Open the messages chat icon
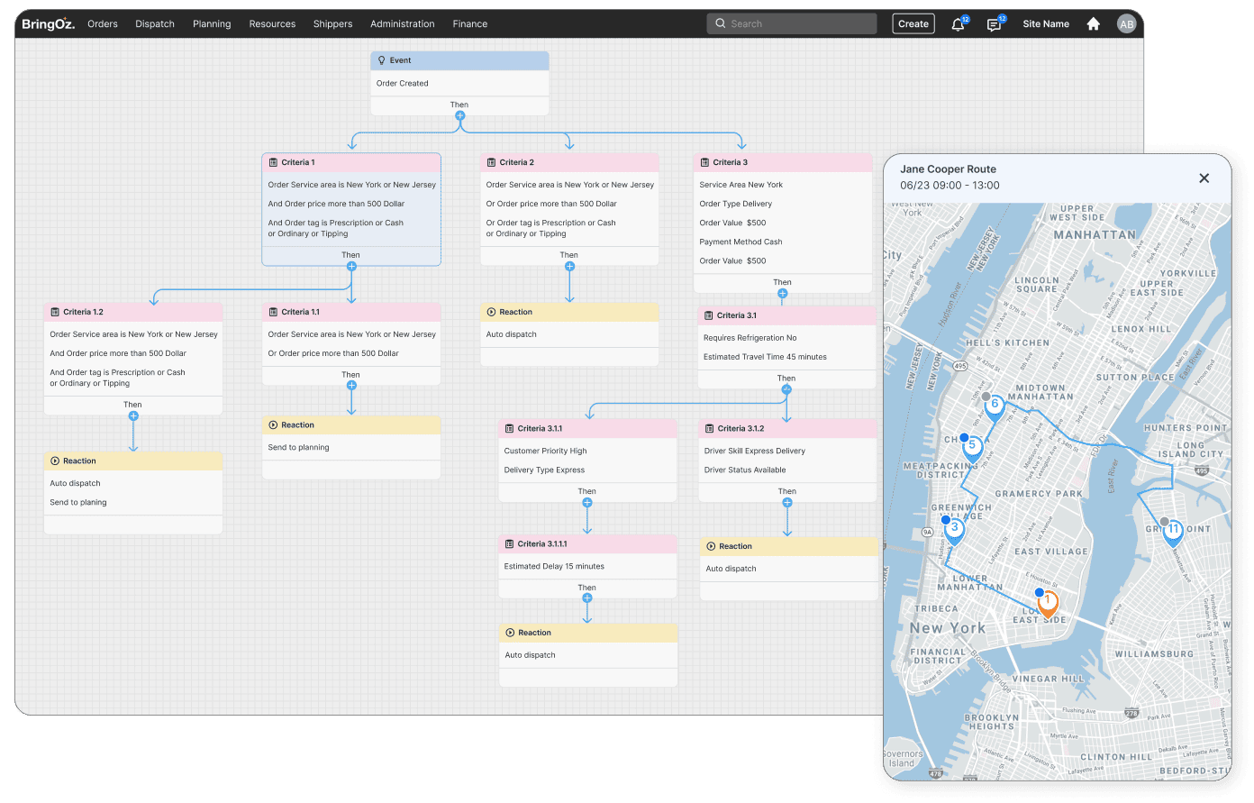The width and height of the screenshot is (1254, 803). tap(994, 24)
